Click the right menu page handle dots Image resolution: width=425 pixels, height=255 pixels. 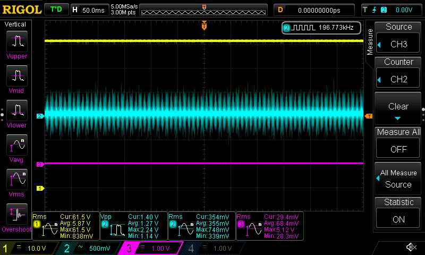[x=423, y=115]
